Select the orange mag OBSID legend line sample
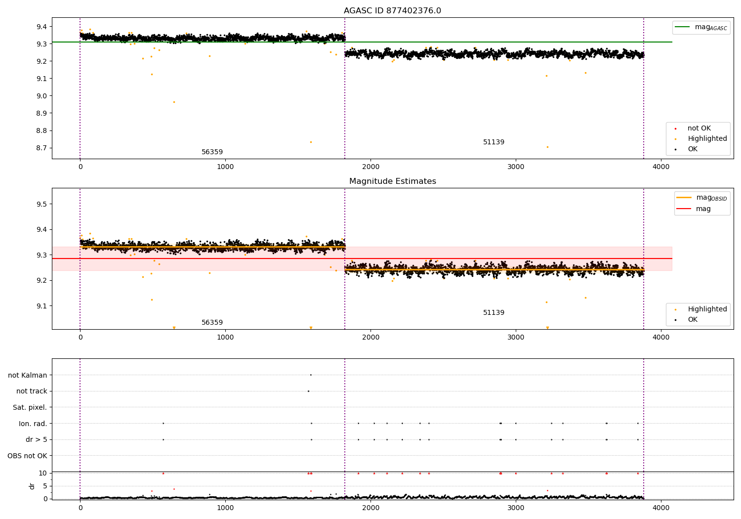The image size is (741, 519). pos(684,198)
